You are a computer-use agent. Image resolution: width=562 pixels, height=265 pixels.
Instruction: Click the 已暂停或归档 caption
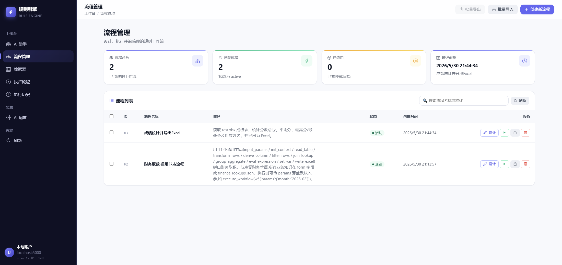click(x=339, y=76)
